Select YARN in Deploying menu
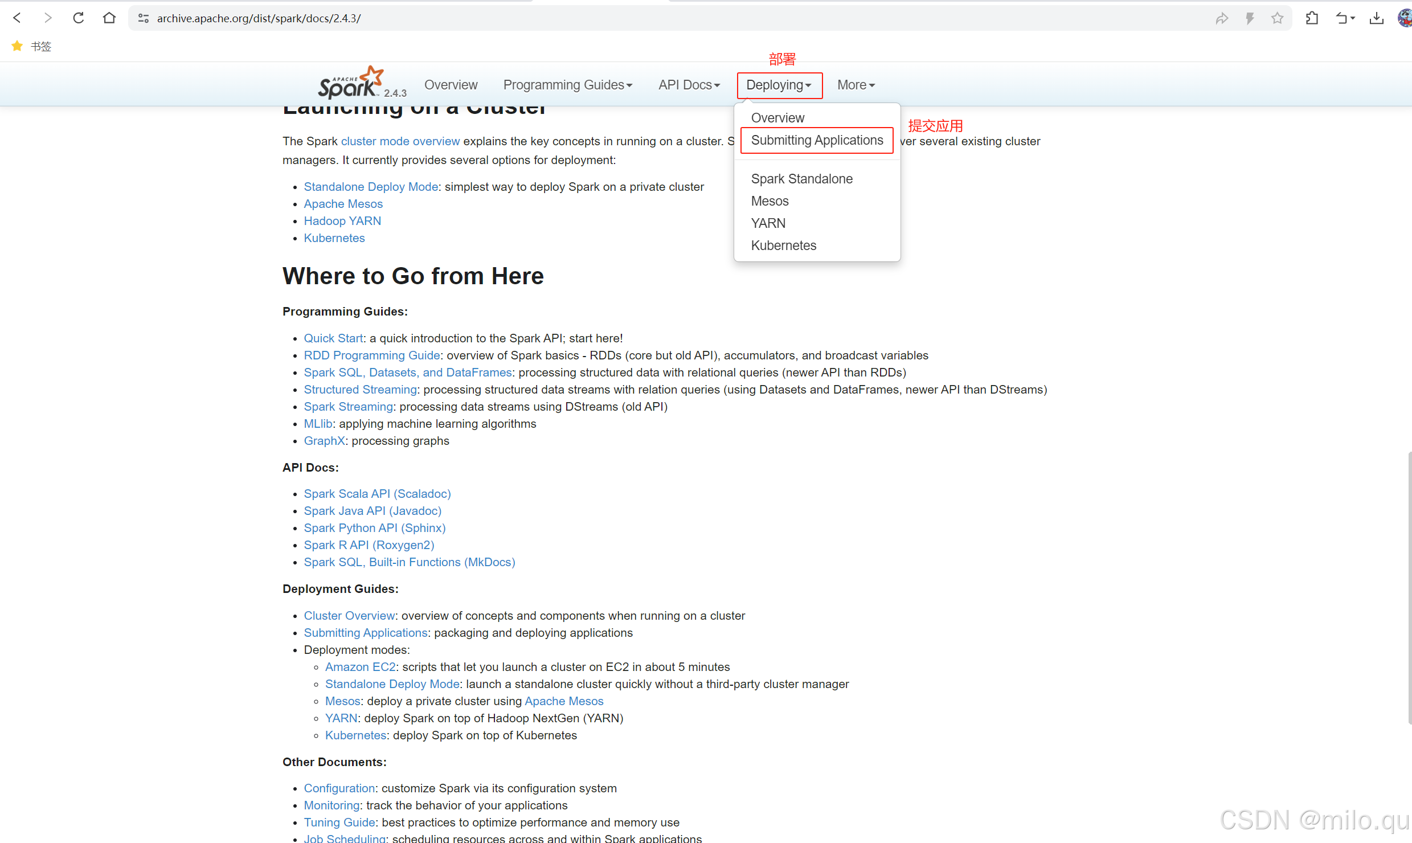Viewport: 1412px width, 843px height. [768, 223]
